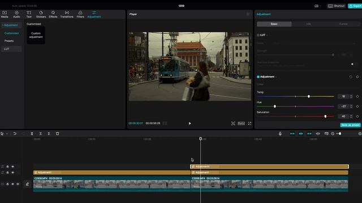Select LUT in the left sidebar
This screenshot has height=203, width=362.
(x=11, y=49)
